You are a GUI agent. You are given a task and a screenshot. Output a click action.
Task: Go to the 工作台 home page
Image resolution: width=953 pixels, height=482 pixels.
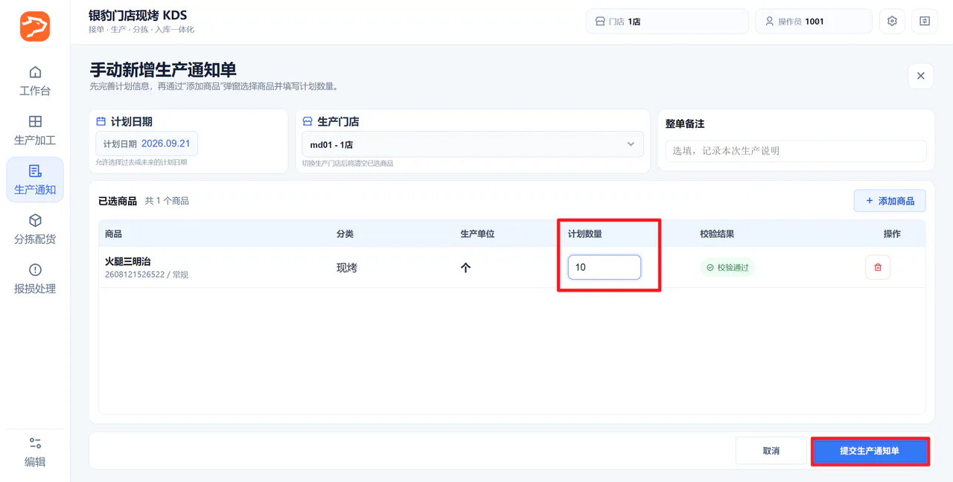click(35, 81)
